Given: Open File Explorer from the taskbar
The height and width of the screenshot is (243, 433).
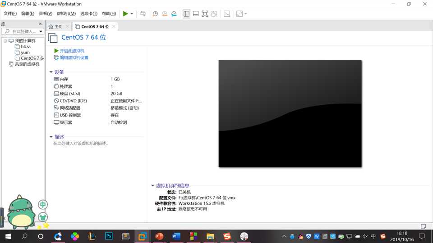Looking at the screenshot, I should click(x=210, y=236).
